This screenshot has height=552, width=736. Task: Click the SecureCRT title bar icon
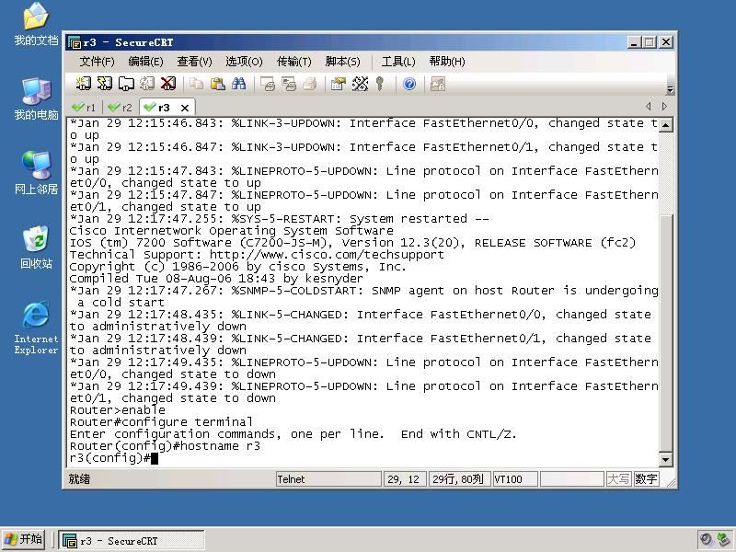(x=75, y=42)
